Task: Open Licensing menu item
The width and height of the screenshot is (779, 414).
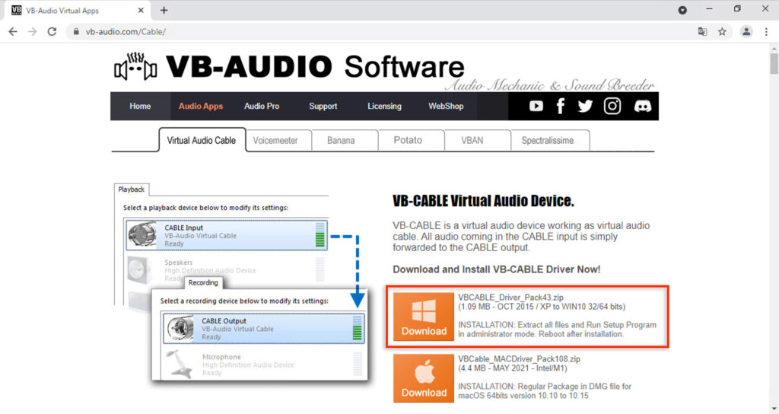Action: pos(384,106)
